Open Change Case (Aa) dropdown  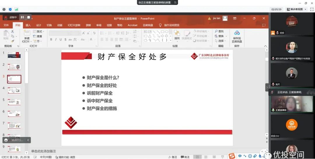83,40
